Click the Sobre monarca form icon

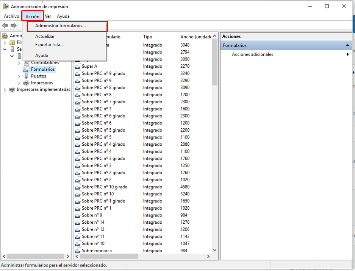click(x=78, y=251)
